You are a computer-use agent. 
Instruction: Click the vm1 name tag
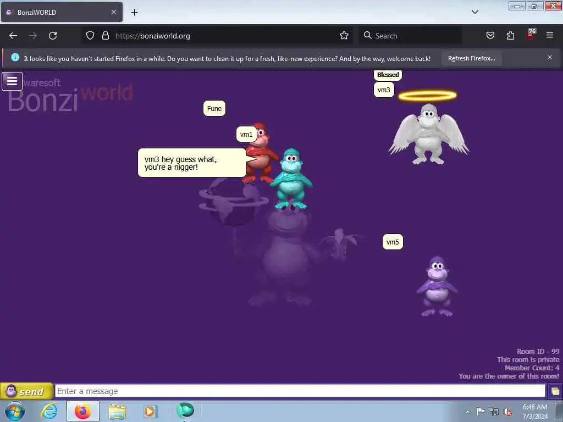pos(246,134)
